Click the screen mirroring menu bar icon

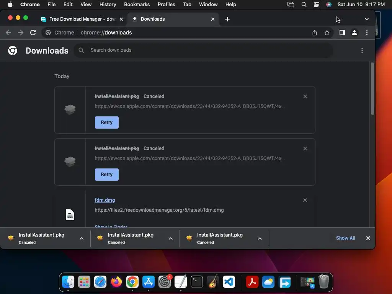pyautogui.click(x=291, y=5)
